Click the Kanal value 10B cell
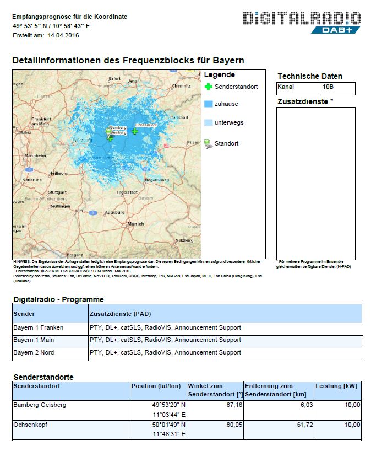This screenshot has height=451, width=371. 337,88
